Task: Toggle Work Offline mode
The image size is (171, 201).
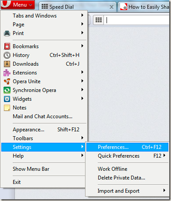Action: (127, 169)
